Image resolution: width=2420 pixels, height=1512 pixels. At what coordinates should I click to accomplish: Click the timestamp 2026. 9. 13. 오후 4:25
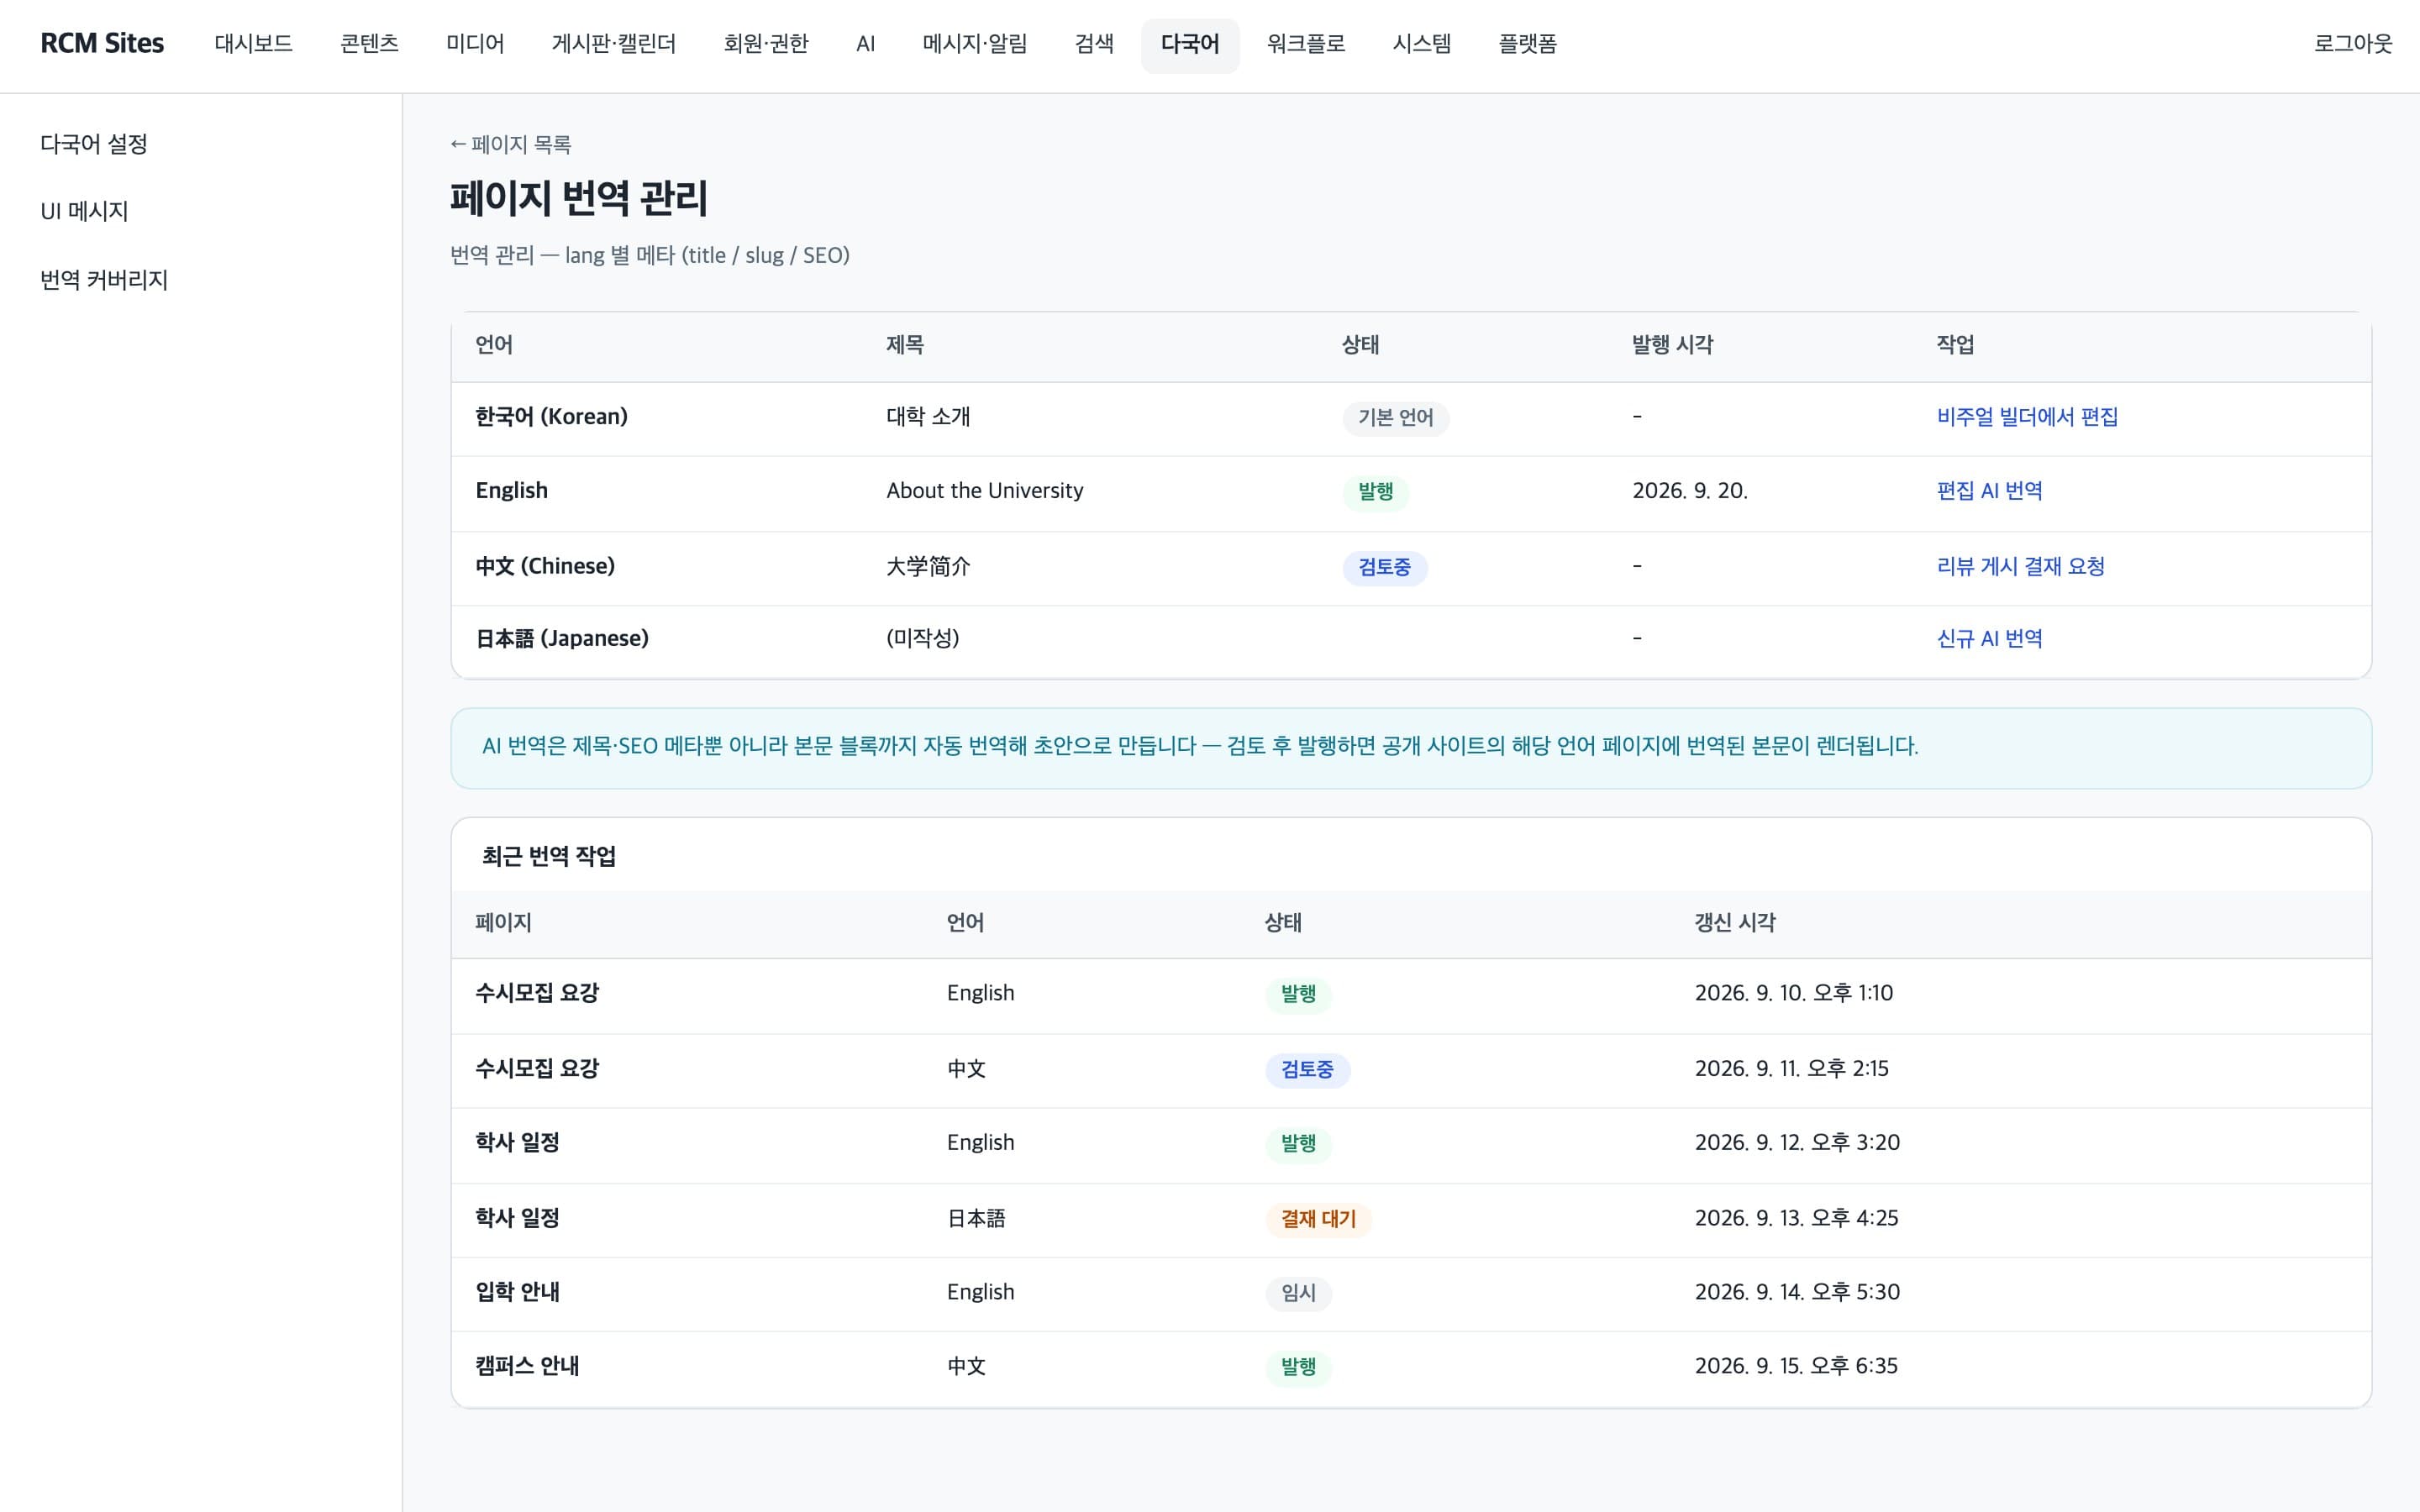click(1796, 1219)
